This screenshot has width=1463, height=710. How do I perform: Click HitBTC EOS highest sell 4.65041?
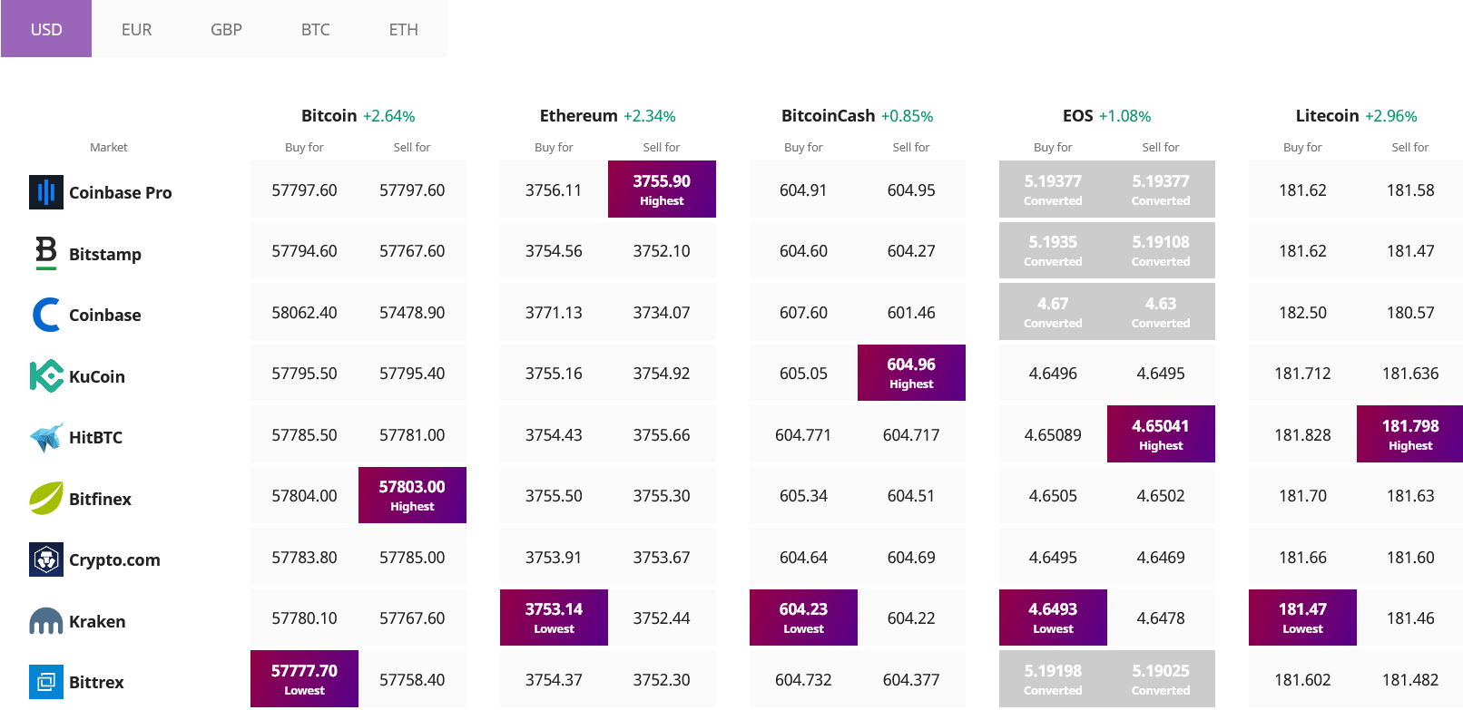point(1161,434)
